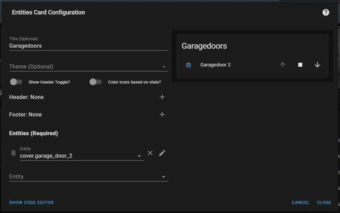The image size is (340, 213).
Task: Remove cover.garage_door_2 using the X icon
Action: (x=150, y=153)
